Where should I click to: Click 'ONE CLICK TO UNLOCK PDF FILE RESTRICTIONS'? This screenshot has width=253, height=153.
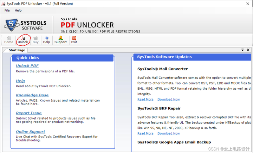pos(100,32)
